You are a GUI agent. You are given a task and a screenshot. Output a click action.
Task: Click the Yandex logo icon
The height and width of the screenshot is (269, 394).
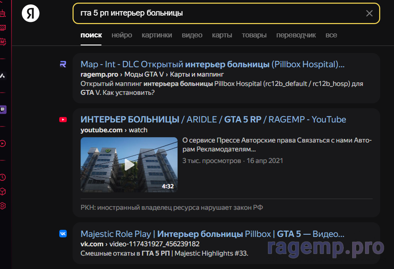[31, 13]
